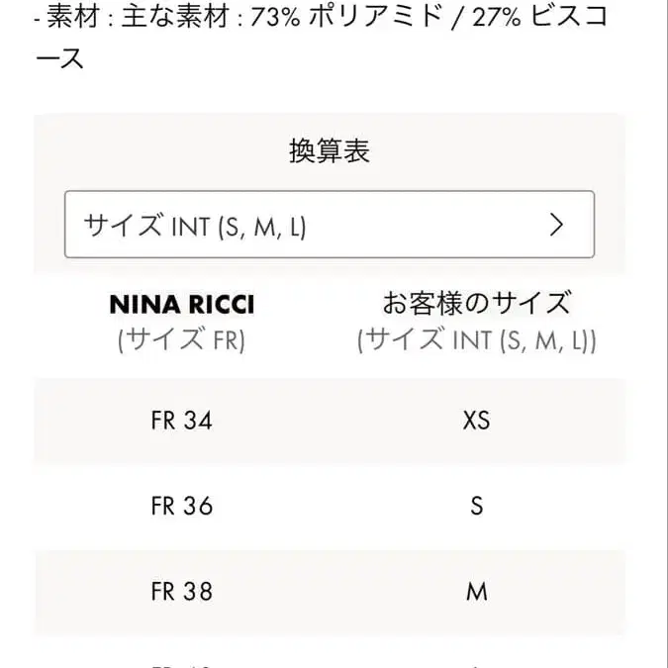
Task: Click the M size value
Action: click(477, 592)
